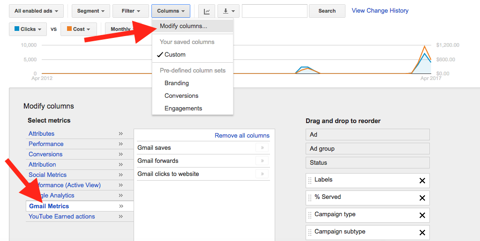Add Gmail clicks to website column
The width and height of the screenshot is (480, 241).
tap(262, 174)
